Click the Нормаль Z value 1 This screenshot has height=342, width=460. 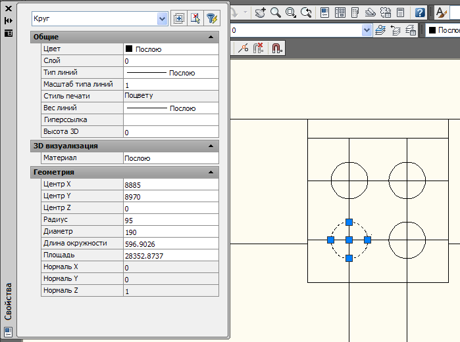pos(171,291)
